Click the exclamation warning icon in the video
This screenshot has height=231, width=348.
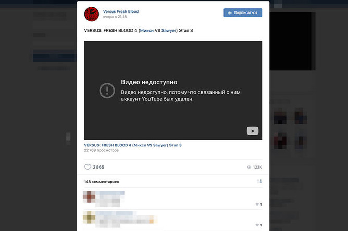107,91
